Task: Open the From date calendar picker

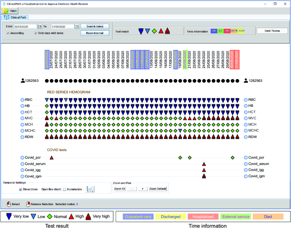Action: point(40,26)
